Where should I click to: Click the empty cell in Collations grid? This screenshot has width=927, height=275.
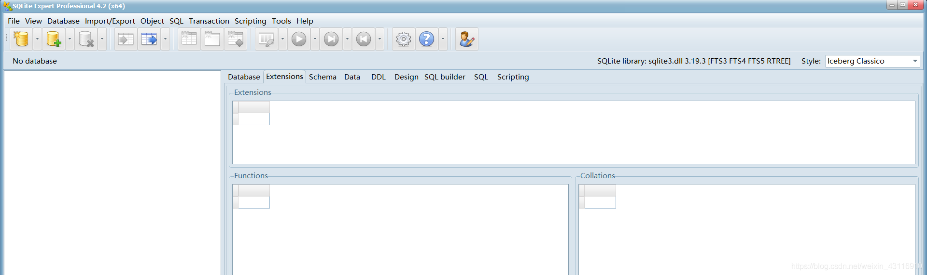600,202
